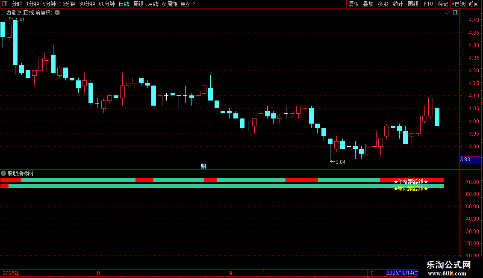
Task: Switch to 月线 monthly chart
Action: pos(153,4)
